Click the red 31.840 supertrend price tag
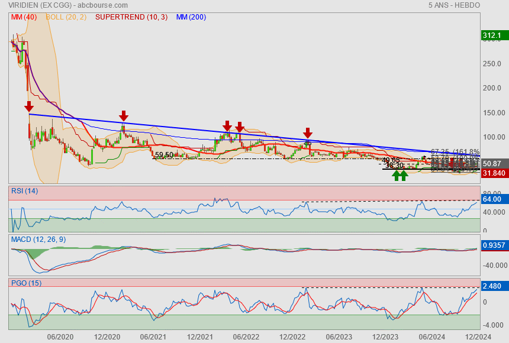The height and width of the screenshot is (343, 509). tap(493, 173)
